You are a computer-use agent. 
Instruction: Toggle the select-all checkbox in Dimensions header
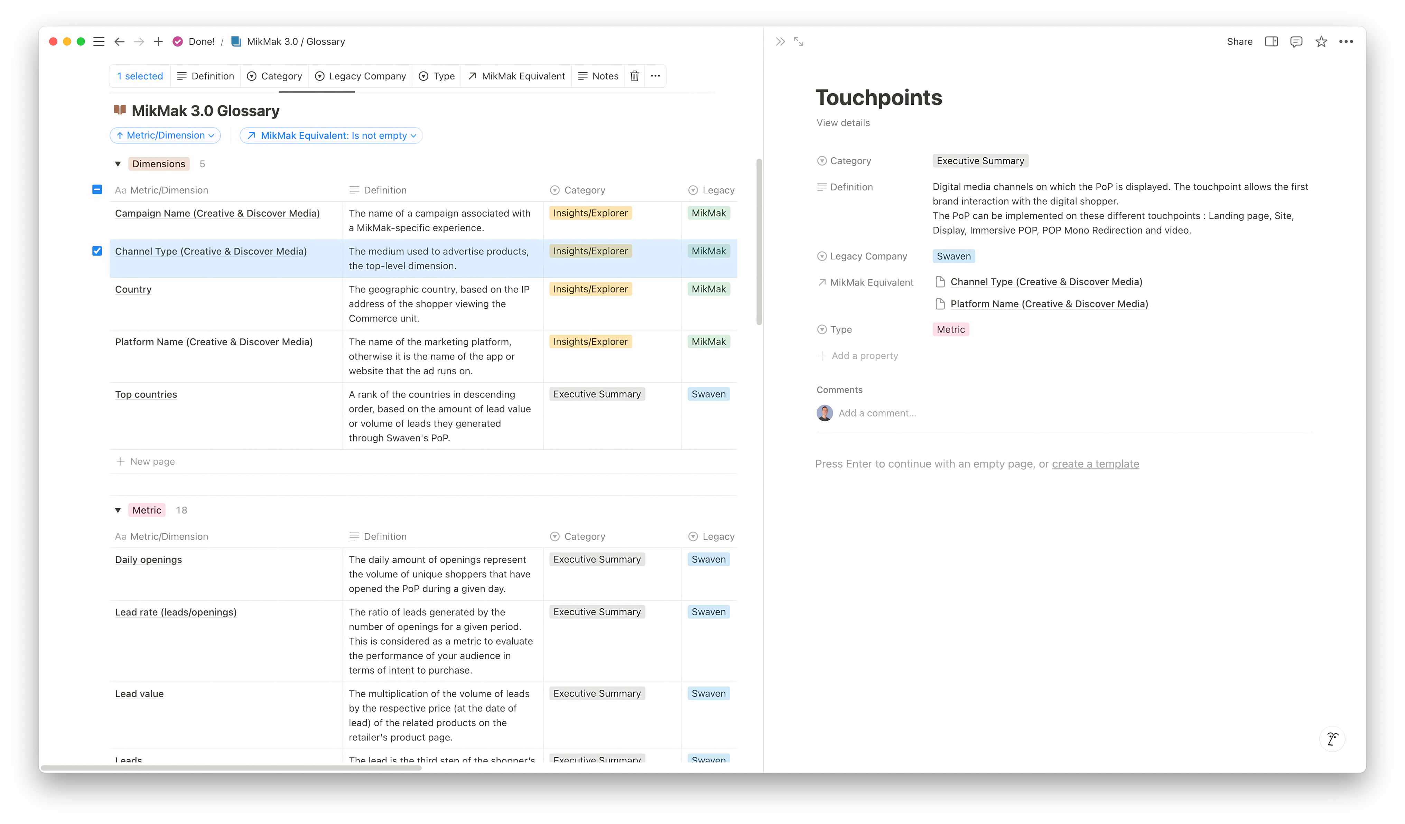click(x=97, y=189)
